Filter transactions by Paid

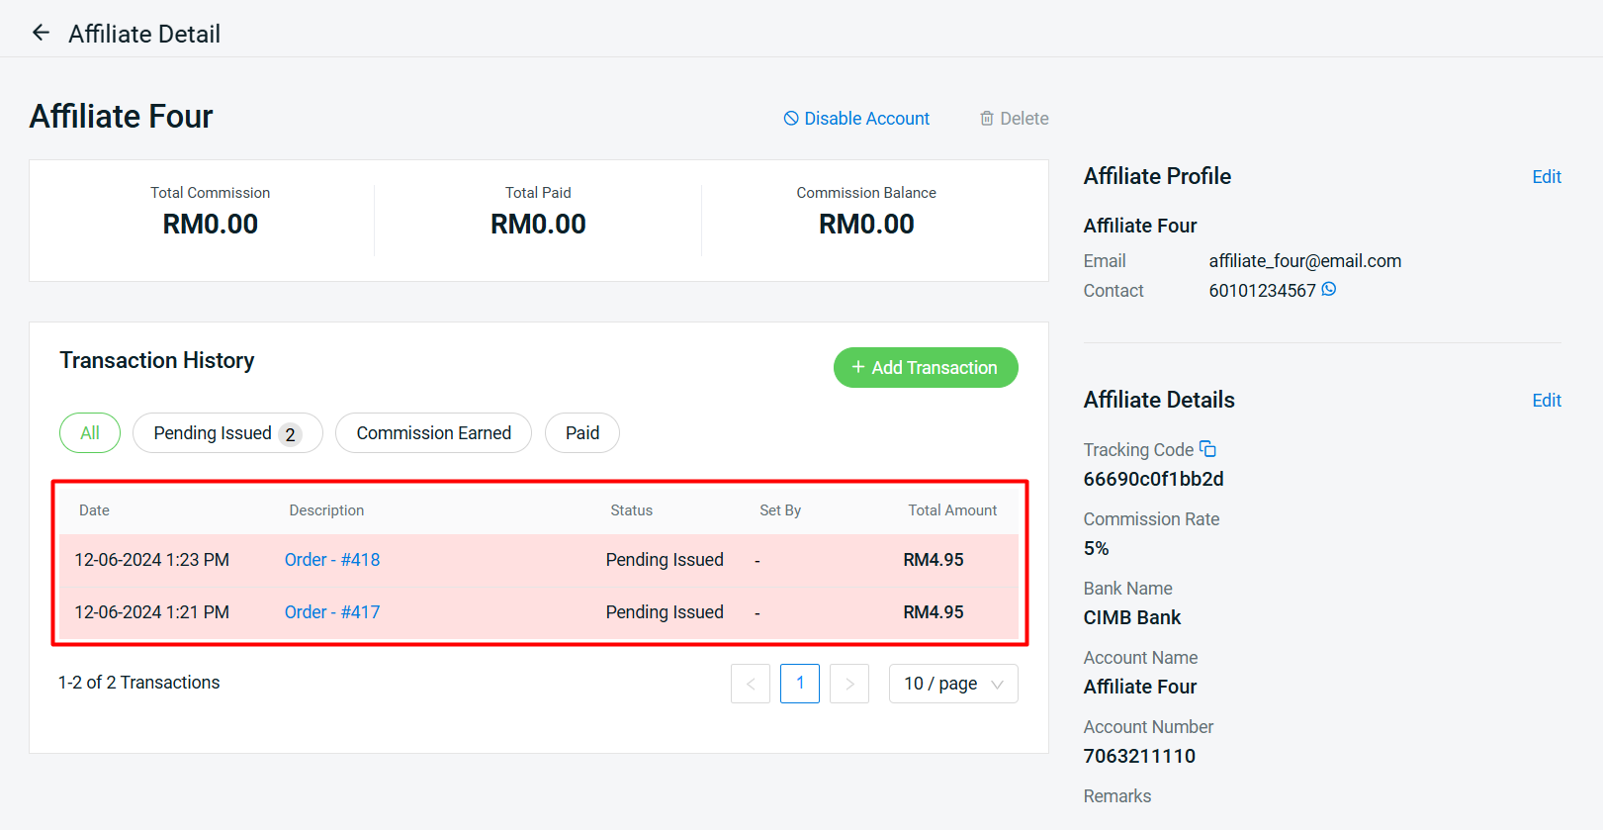click(x=581, y=433)
